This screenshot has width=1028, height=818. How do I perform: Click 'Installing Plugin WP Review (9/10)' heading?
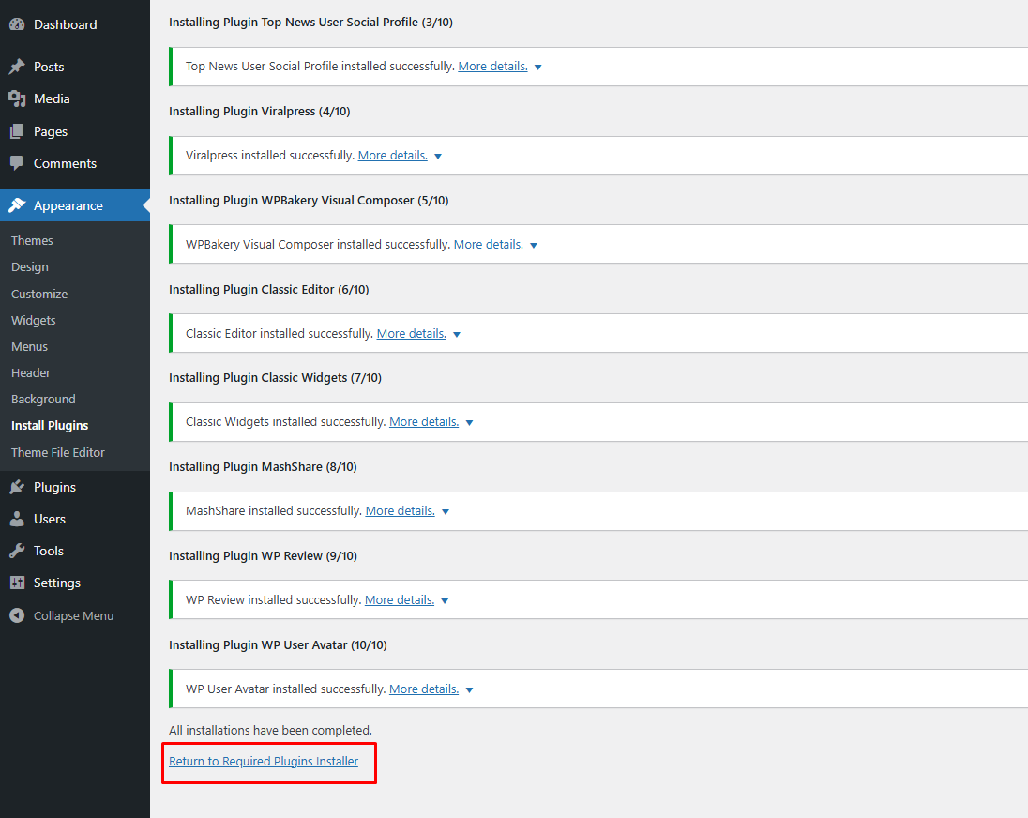coord(263,556)
